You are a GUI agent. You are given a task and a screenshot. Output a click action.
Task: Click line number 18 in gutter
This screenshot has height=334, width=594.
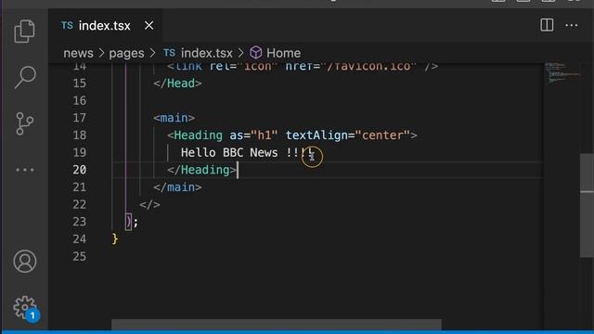point(80,135)
